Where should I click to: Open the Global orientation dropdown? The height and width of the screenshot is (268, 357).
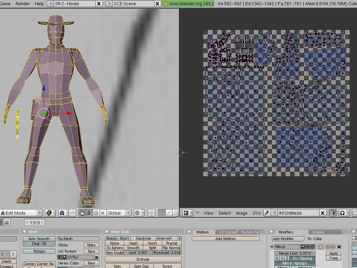(119, 213)
